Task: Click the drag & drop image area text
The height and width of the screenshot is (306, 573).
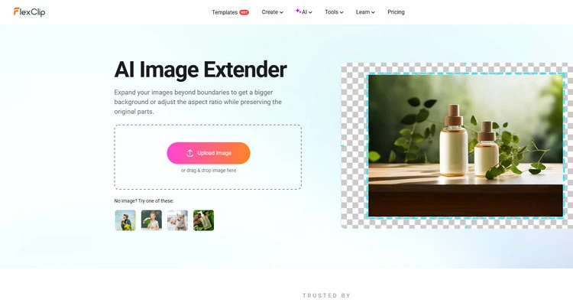Action: pos(209,170)
